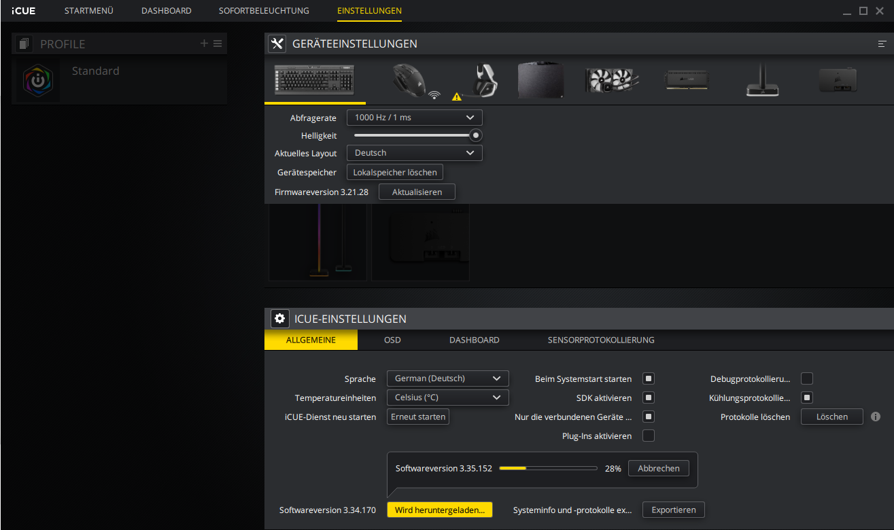Click the iCUE logo
Screen dimensions: 894x530
tap(24, 11)
